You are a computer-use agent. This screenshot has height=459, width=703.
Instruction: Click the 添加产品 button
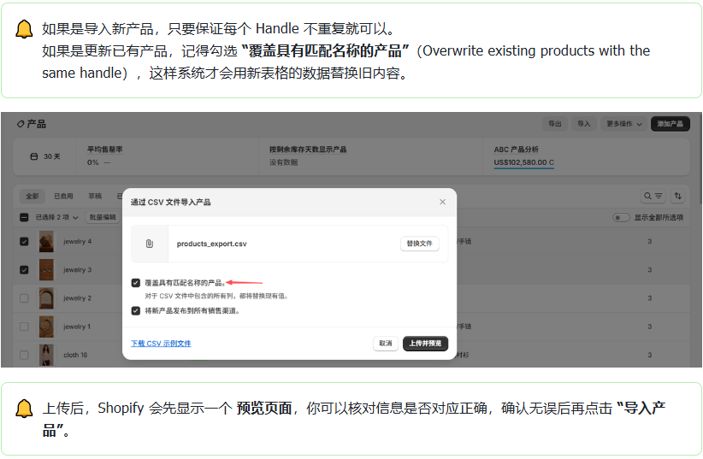tap(670, 124)
